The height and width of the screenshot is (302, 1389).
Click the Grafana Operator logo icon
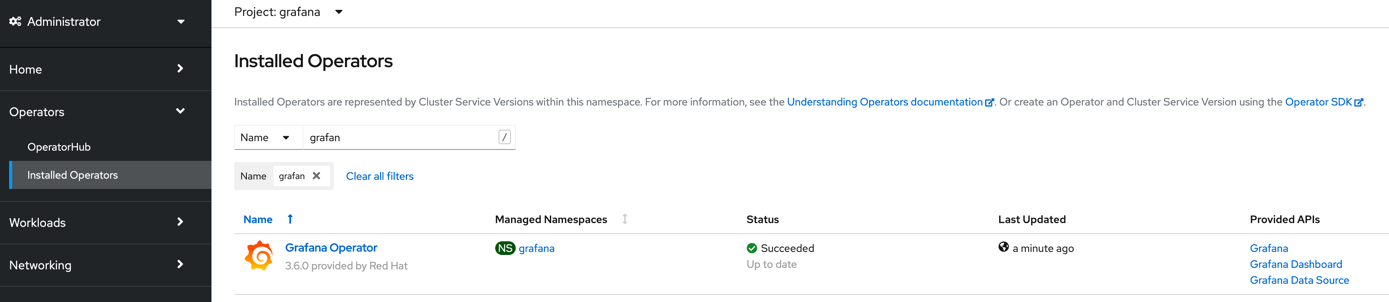coord(259,256)
